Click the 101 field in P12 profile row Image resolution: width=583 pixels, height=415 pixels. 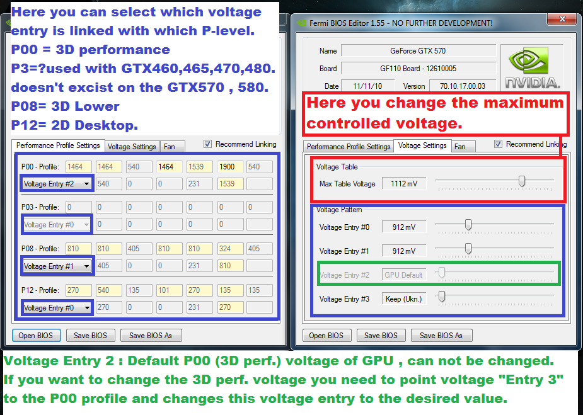[170, 290]
